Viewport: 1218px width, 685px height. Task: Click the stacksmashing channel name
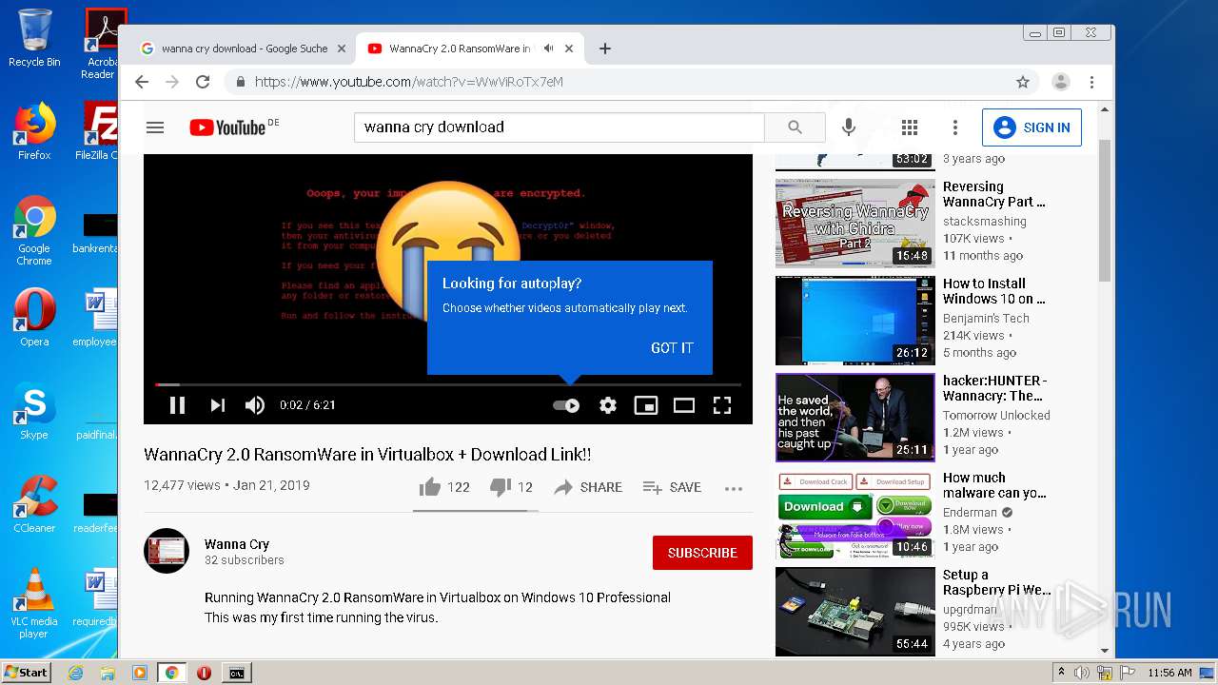(x=985, y=222)
